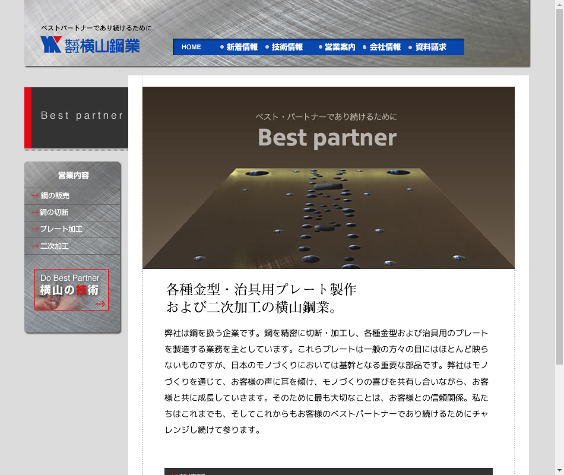Click the header tagline ベストパートナーであり続けるために

(x=96, y=28)
